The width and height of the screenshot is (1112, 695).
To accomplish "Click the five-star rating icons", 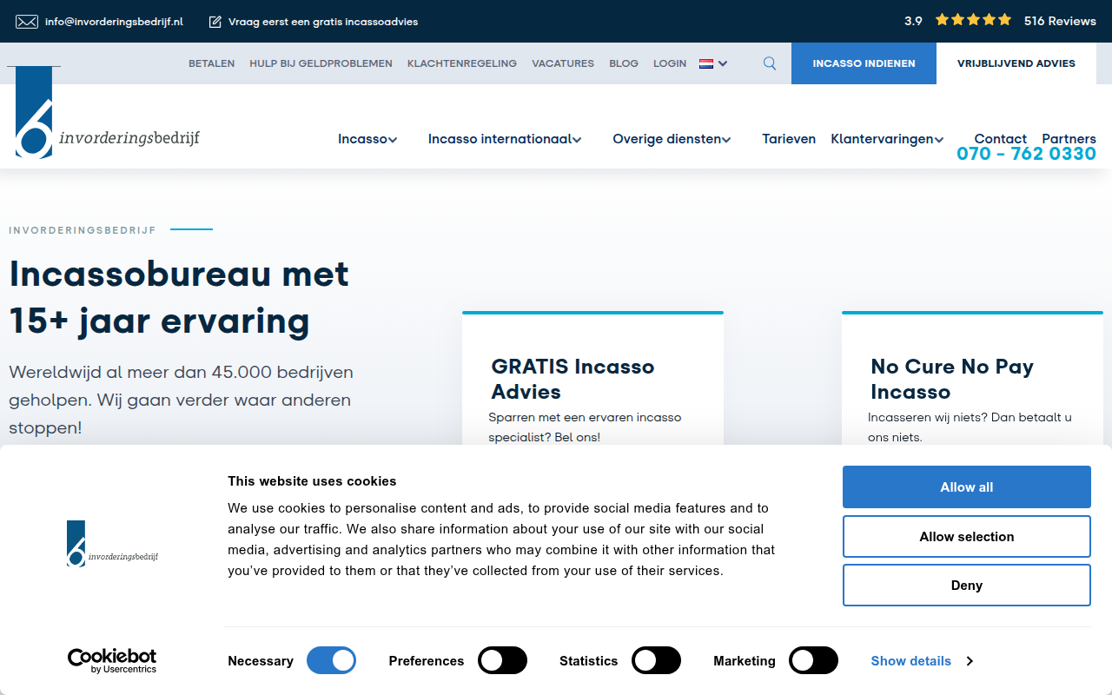I will click(973, 20).
